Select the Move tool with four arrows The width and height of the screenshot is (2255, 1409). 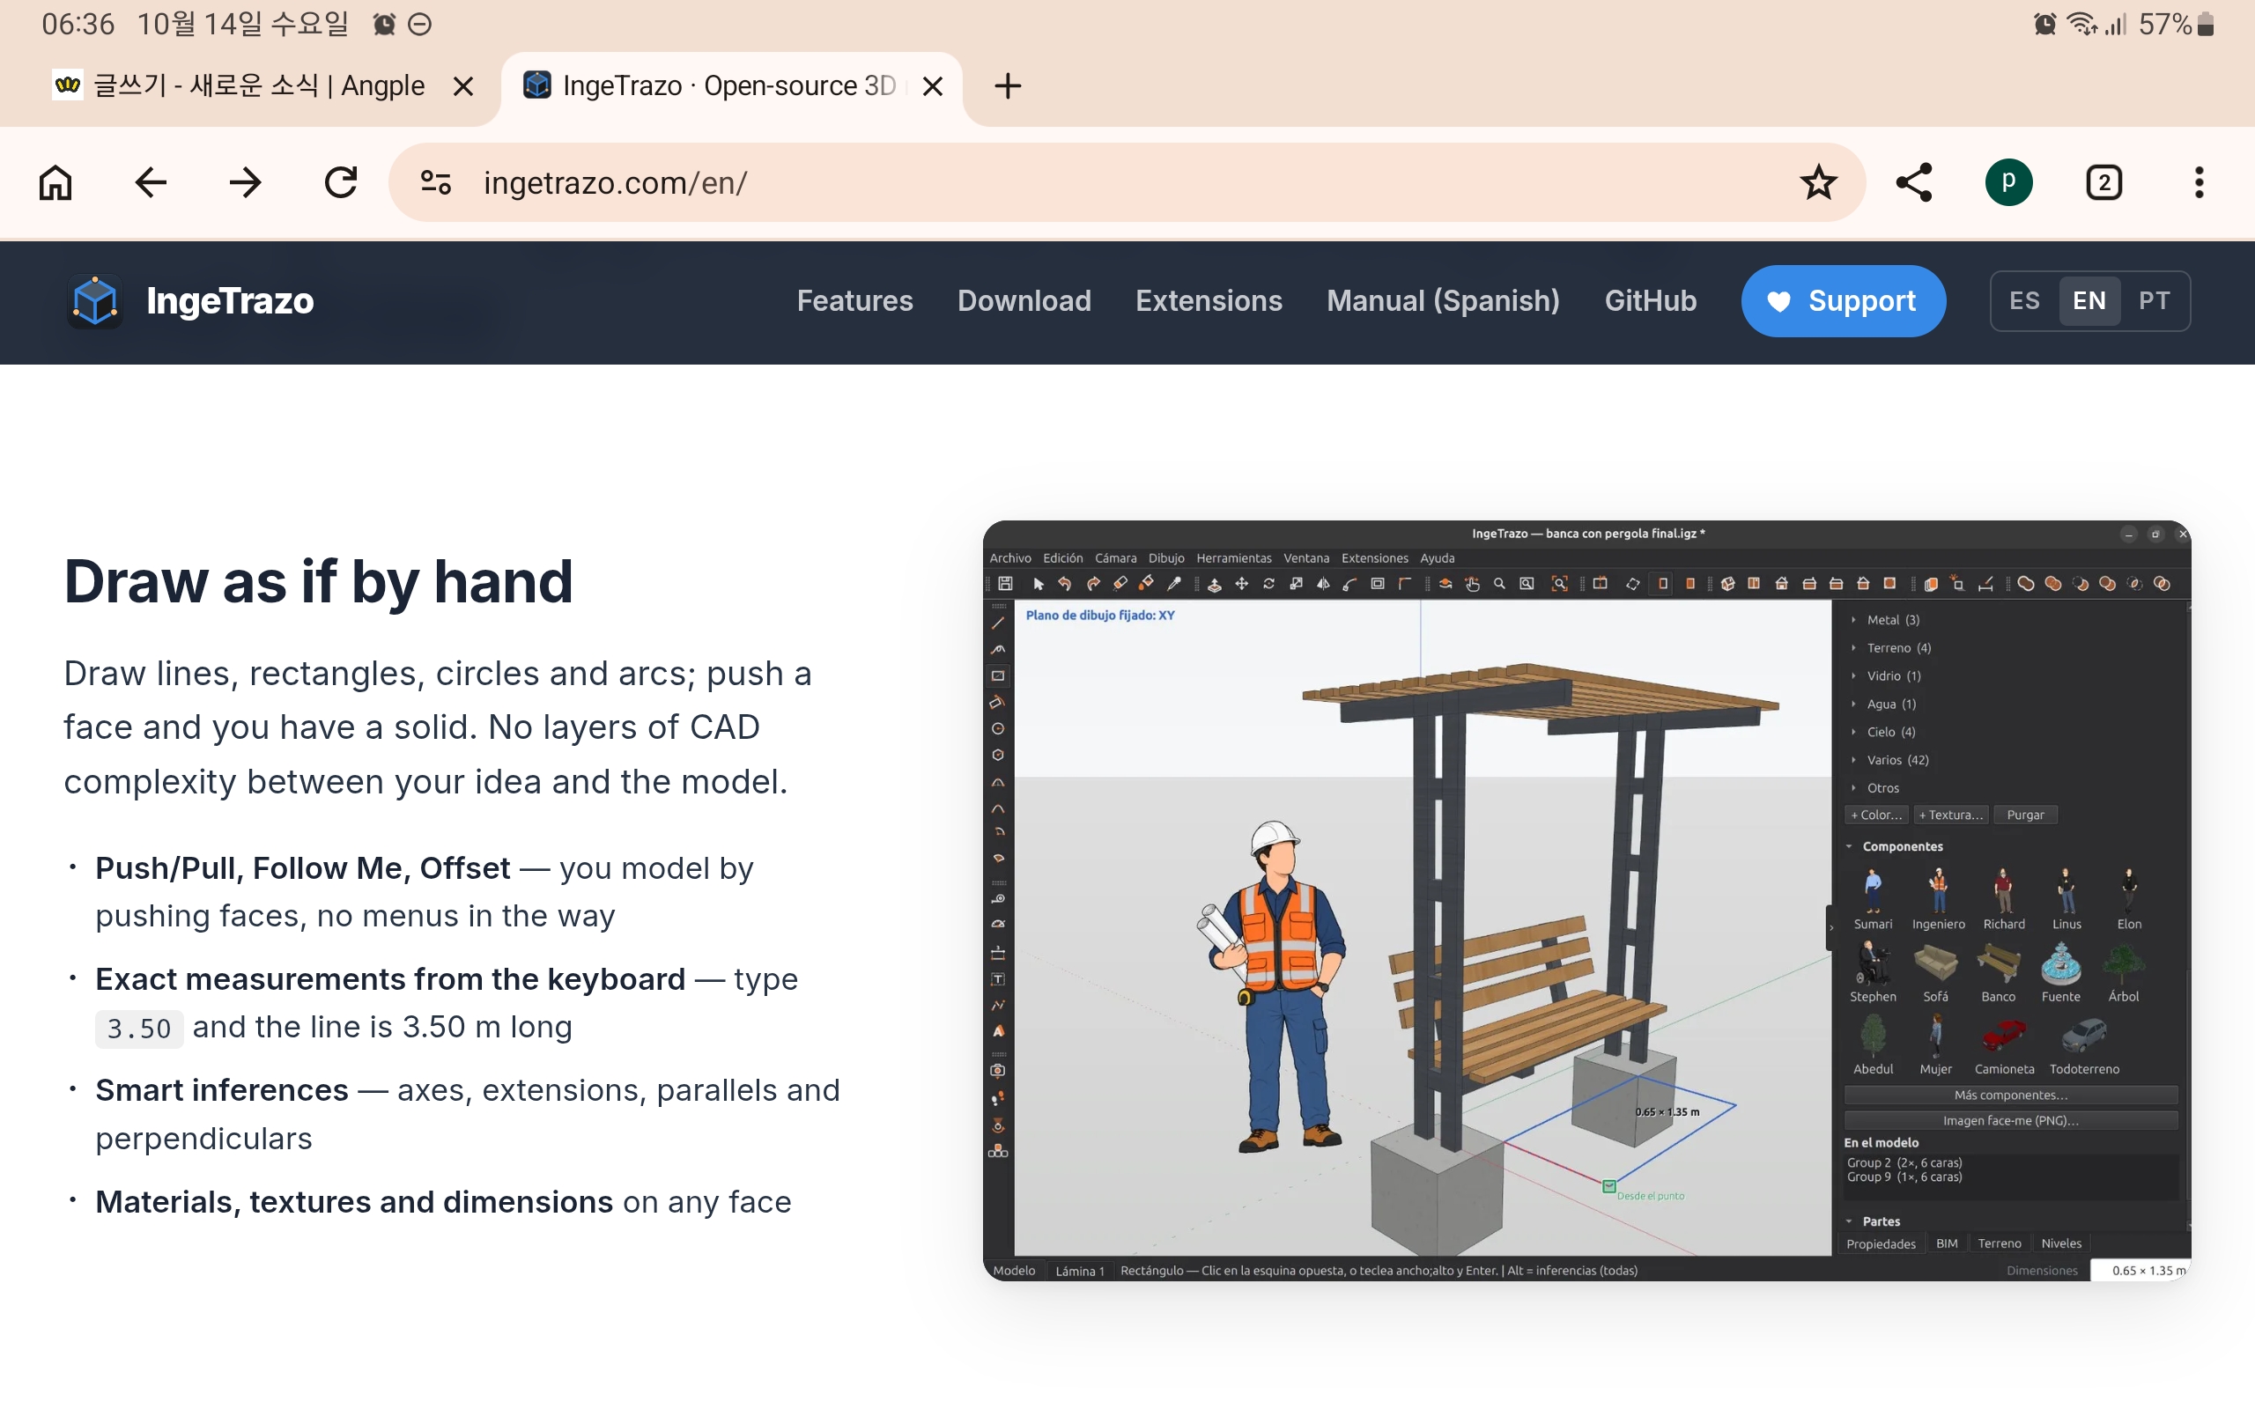(x=1241, y=584)
